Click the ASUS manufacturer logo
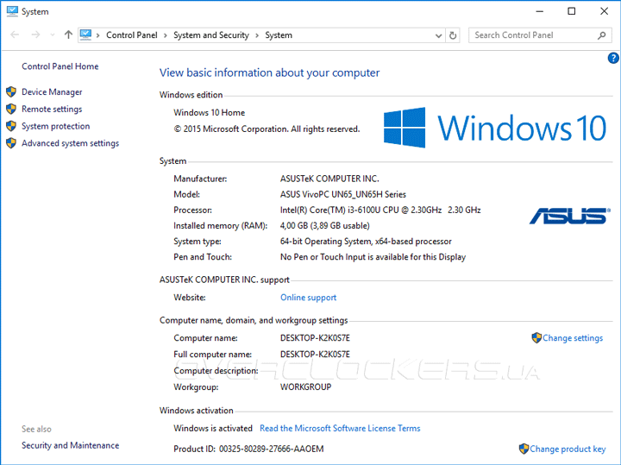 click(570, 216)
